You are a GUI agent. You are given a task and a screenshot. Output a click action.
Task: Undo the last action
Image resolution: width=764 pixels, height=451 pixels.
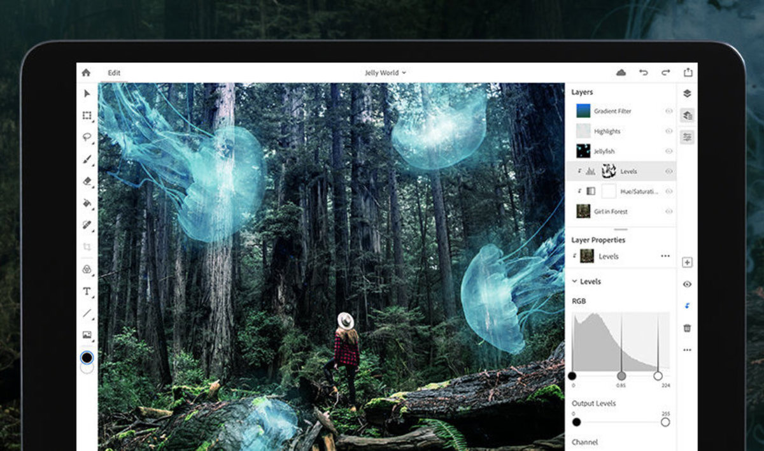click(644, 73)
